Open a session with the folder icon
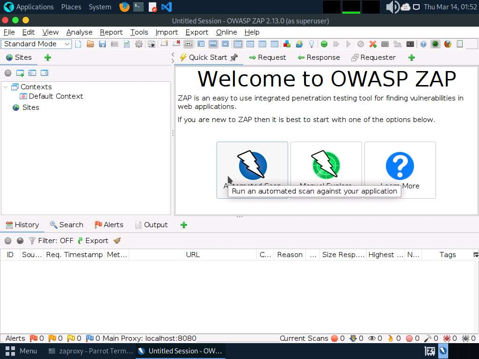 pyautogui.click(x=90, y=44)
